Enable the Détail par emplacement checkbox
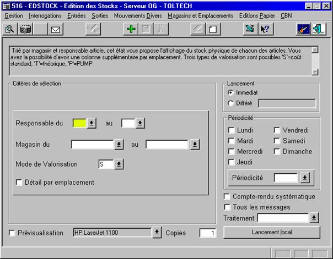The image size is (333, 259). pyautogui.click(x=20, y=183)
